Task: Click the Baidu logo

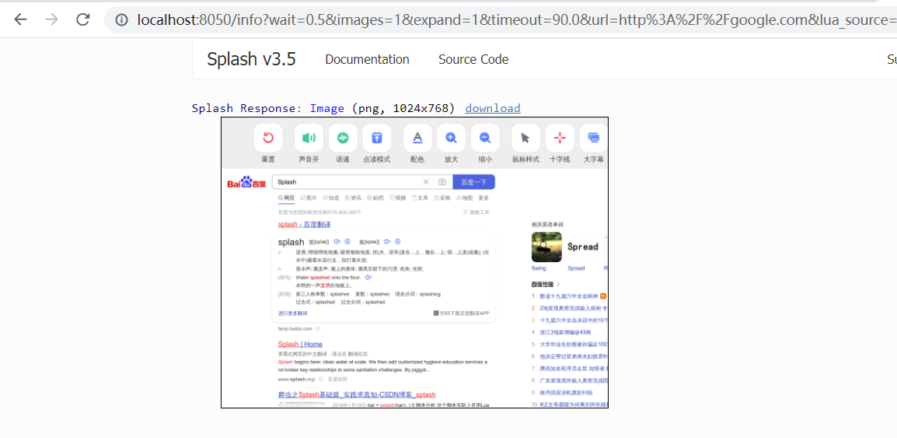Action: pyautogui.click(x=246, y=183)
